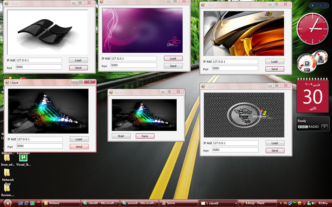Viewport: 332px width, 207px height.
Task: Click the Show Desktop quick launch icon
Action: (20, 203)
